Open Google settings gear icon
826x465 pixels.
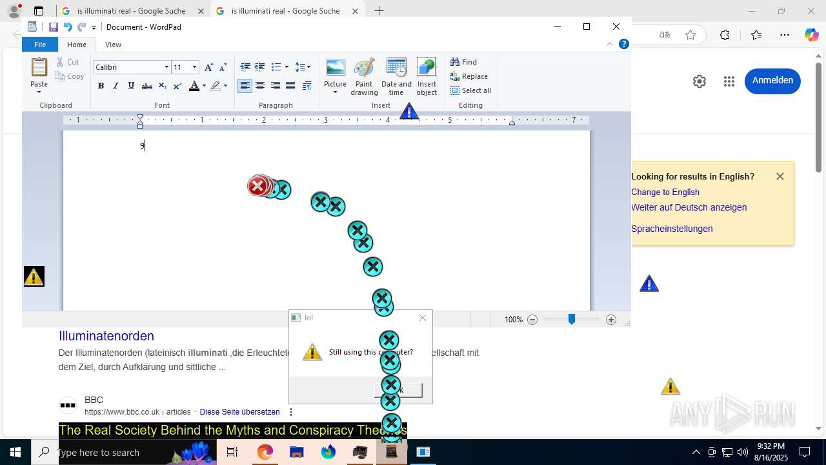(x=700, y=81)
